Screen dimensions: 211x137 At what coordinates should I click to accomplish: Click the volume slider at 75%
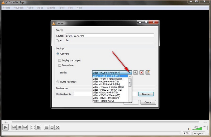(x=200, y=128)
